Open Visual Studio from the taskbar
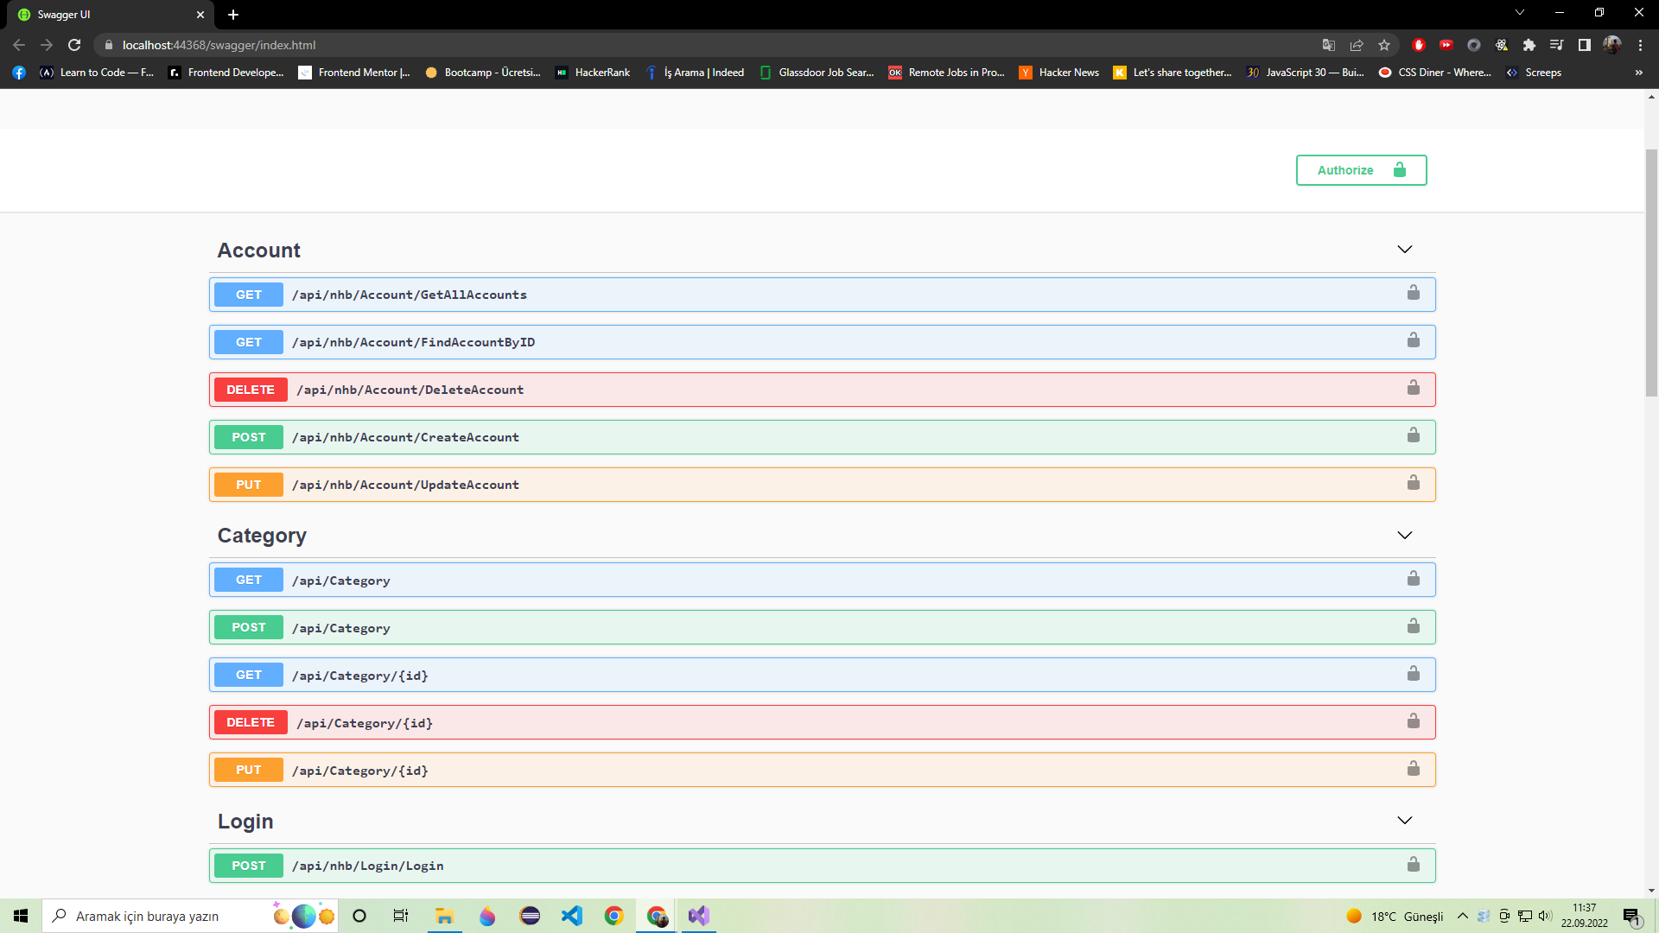Viewport: 1659px width, 933px height. (x=698, y=916)
